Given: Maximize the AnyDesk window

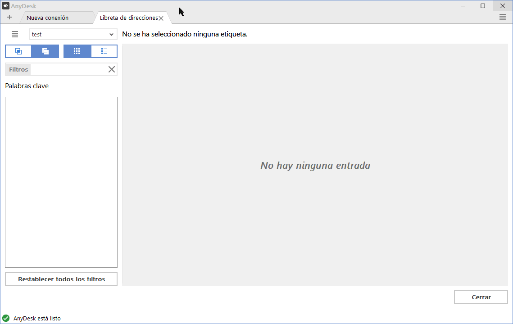Looking at the screenshot, I should 482,6.
